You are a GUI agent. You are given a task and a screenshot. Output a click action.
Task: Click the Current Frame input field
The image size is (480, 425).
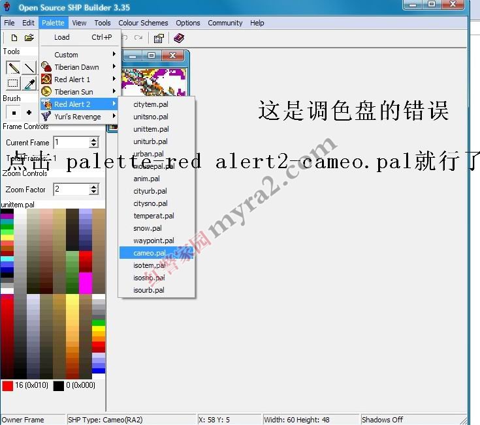point(72,142)
